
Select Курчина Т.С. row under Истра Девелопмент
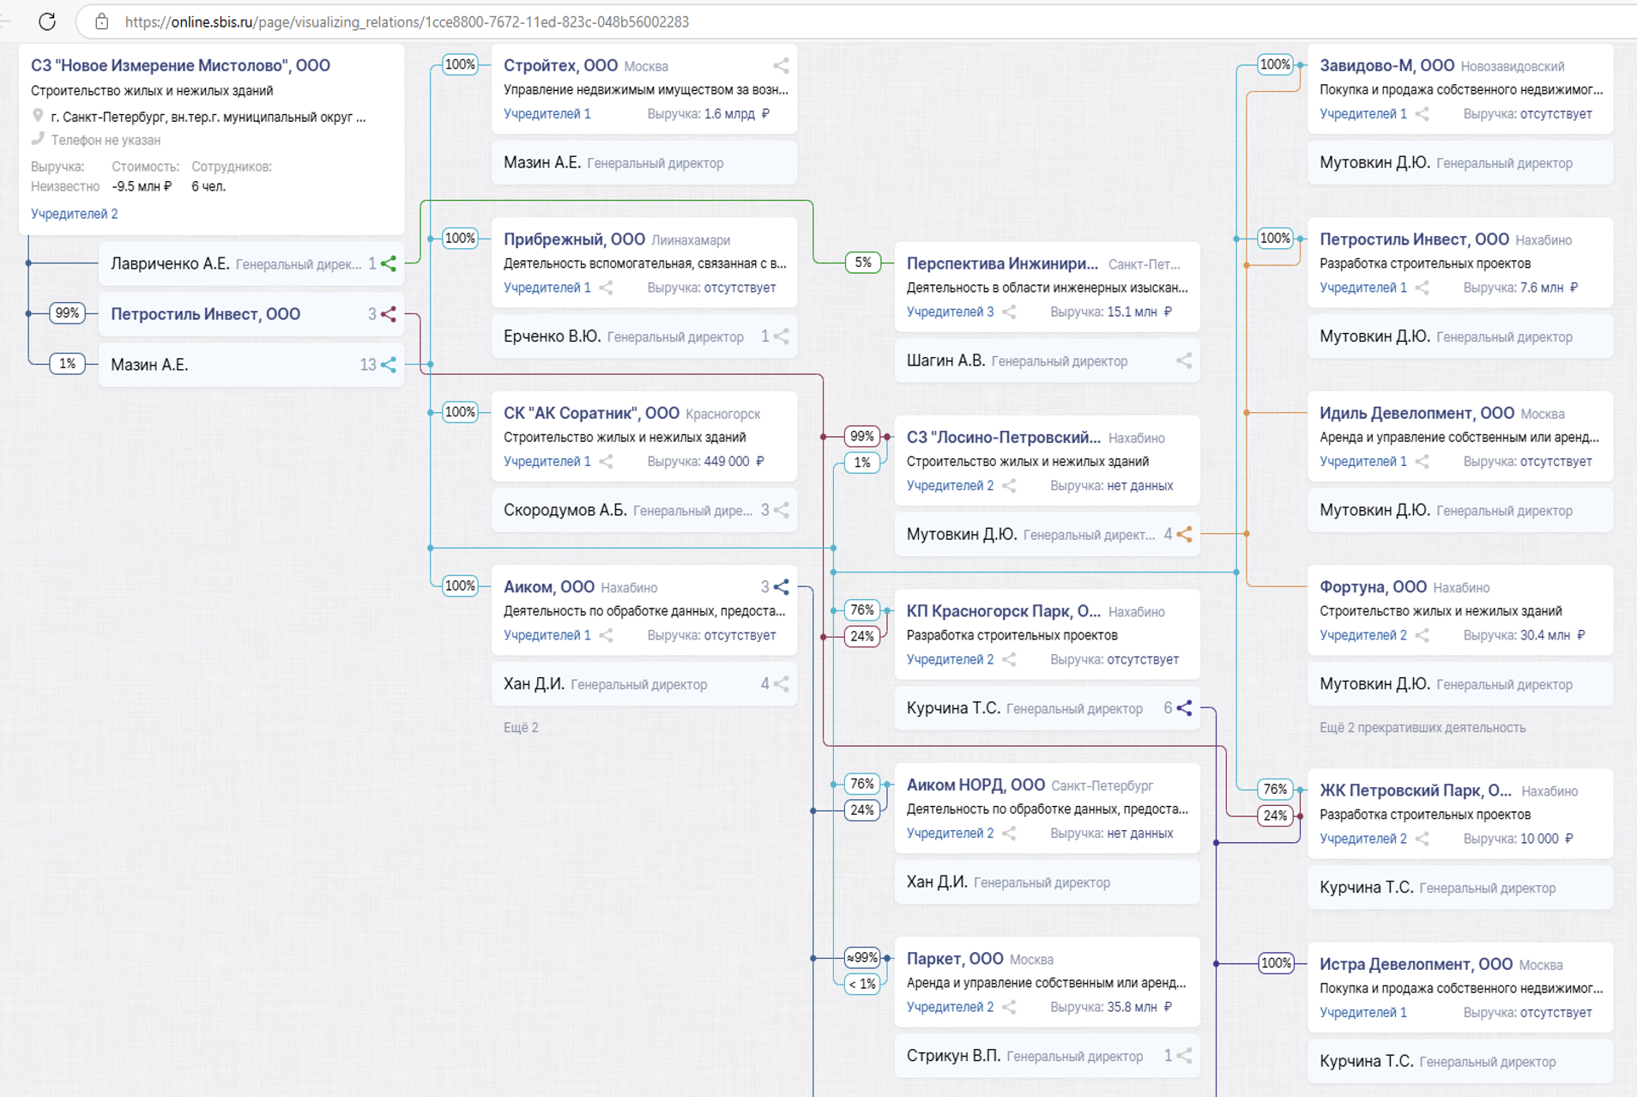tap(1460, 1062)
